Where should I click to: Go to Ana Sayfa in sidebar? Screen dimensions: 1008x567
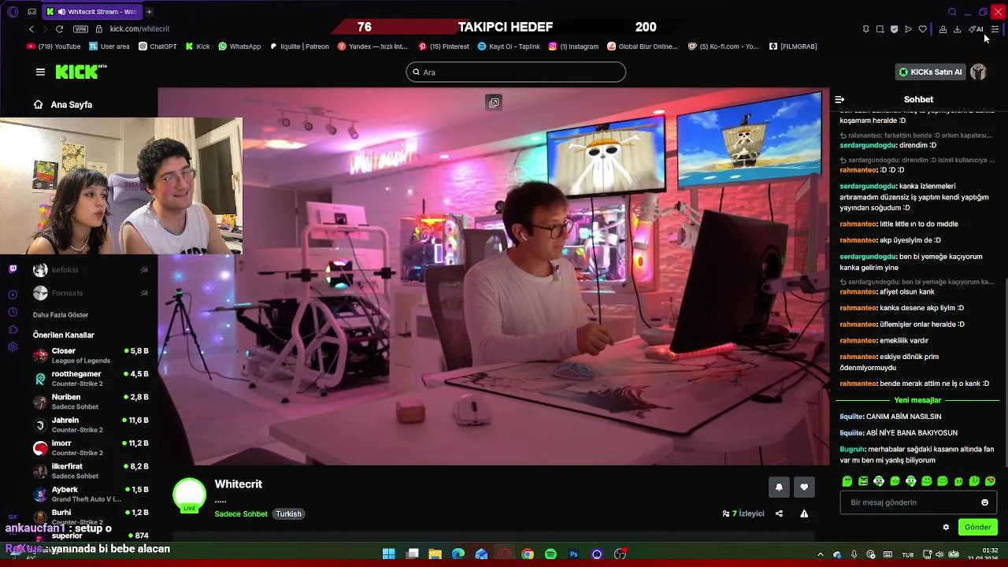63,104
